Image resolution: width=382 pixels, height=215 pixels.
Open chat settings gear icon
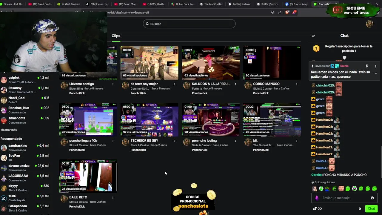click(360, 209)
